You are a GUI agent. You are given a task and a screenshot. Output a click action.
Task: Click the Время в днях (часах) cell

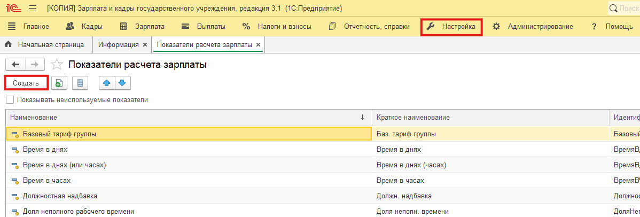click(490, 165)
